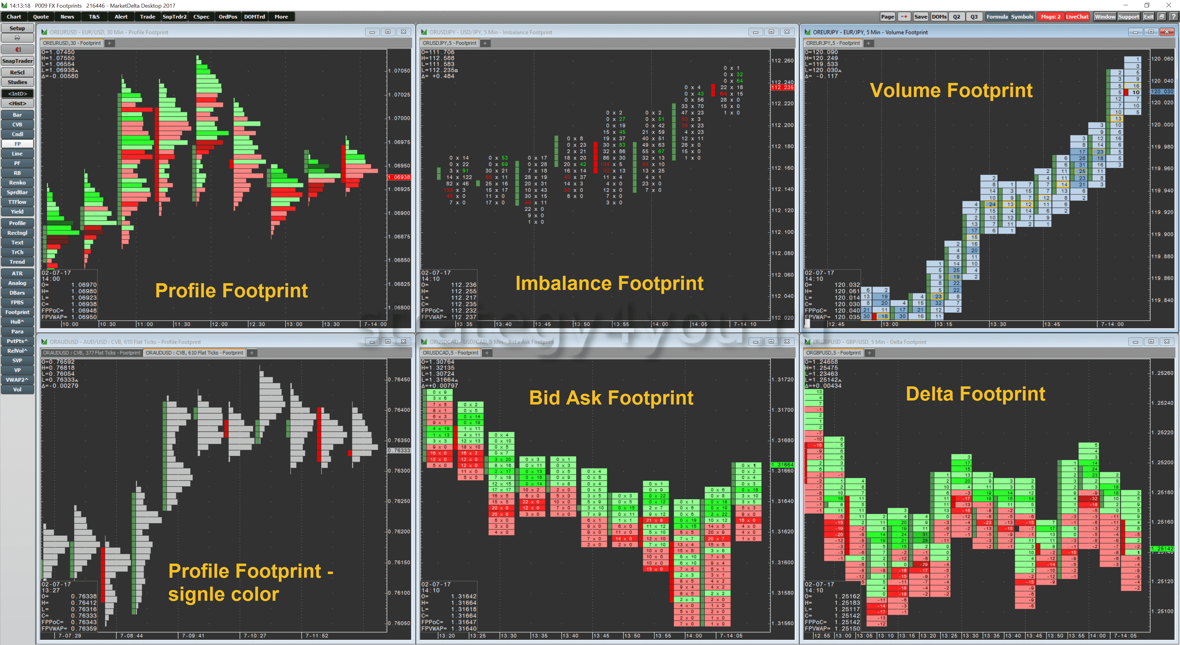Click the Symbols button
The image size is (1180, 645).
pos(1022,17)
